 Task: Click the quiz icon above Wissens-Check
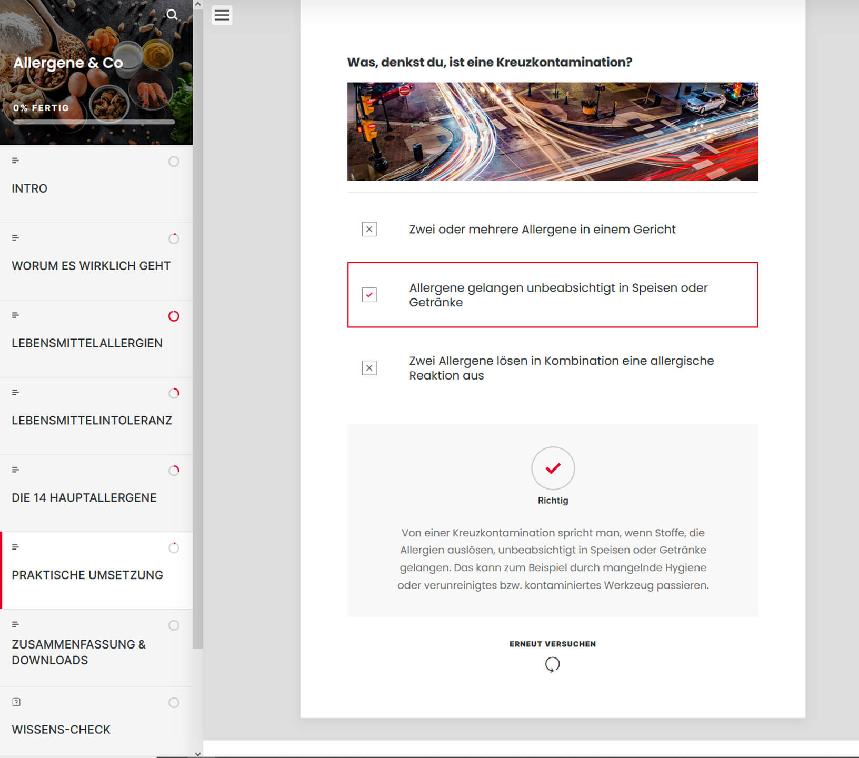16,702
